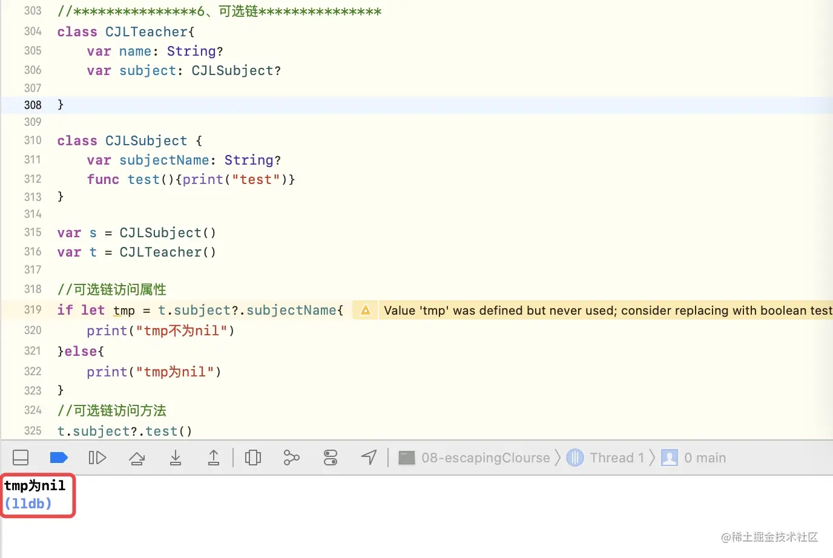Deactivate breakpoints with the blue arrow icon
The width and height of the screenshot is (833, 558).
(x=59, y=458)
